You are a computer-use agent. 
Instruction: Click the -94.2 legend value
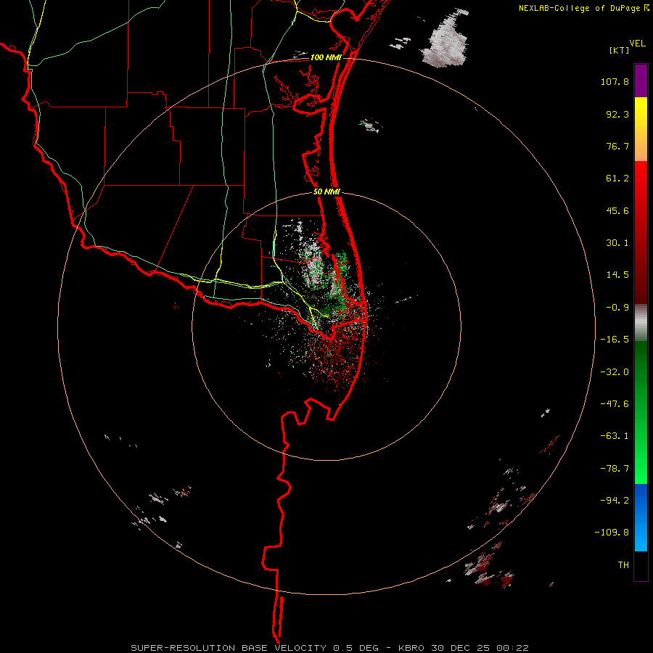[x=615, y=500]
